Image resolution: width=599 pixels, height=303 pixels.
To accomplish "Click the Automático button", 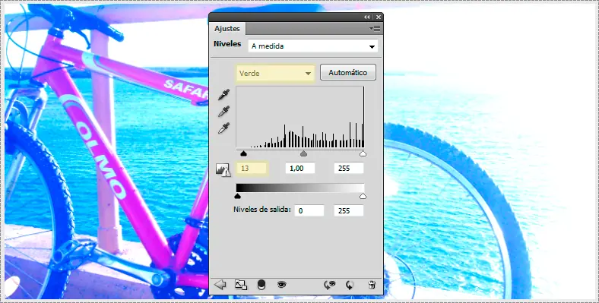I will coord(348,72).
